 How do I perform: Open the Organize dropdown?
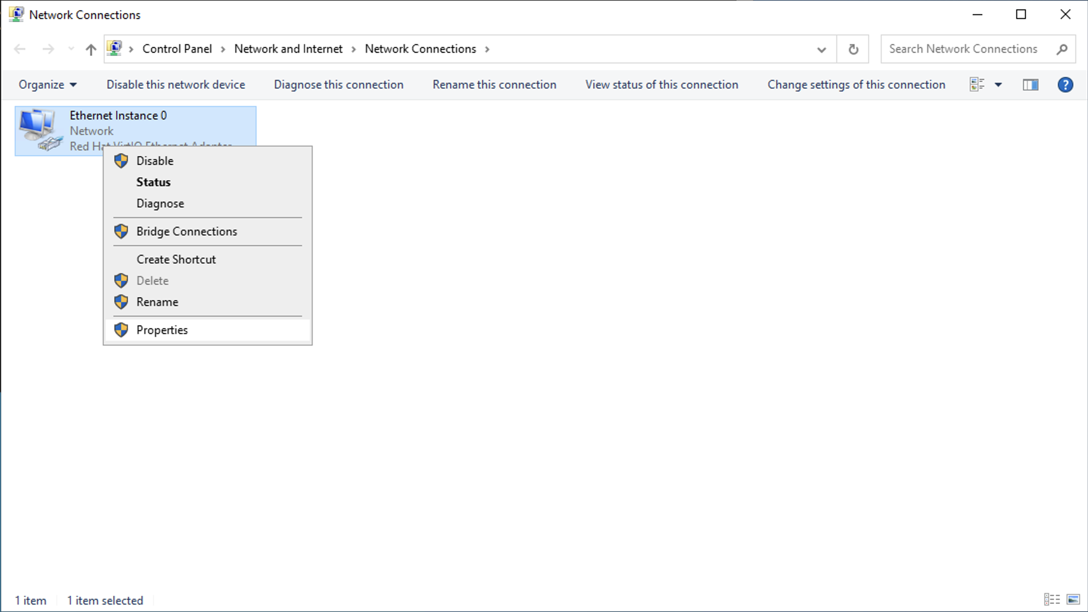(47, 85)
